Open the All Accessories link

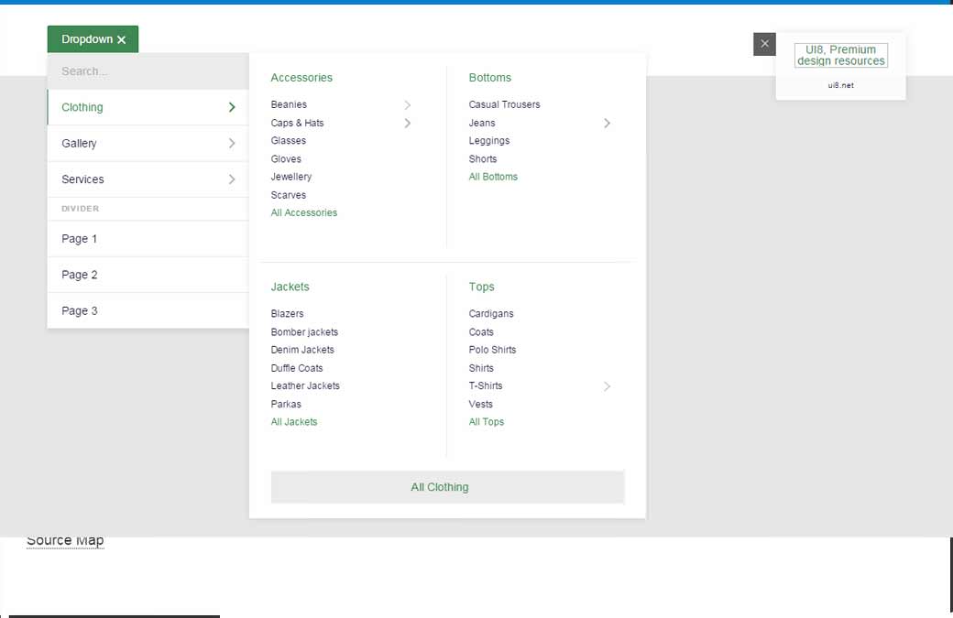302,212
